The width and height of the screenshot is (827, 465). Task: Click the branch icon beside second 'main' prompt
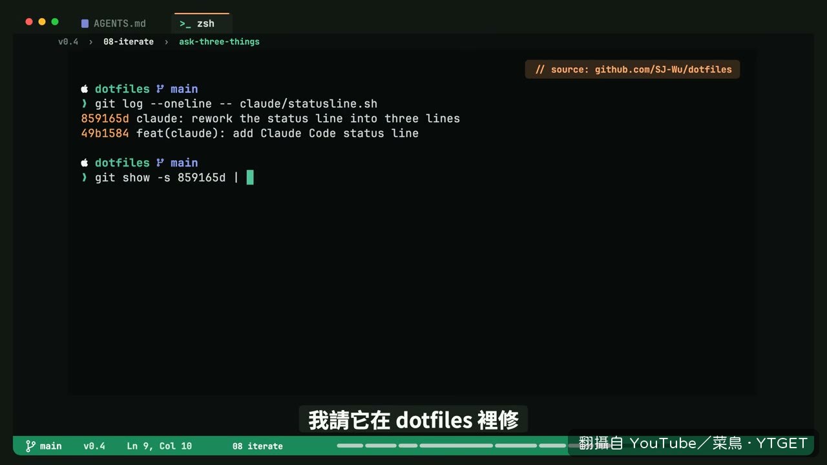[x=160, y=163]
